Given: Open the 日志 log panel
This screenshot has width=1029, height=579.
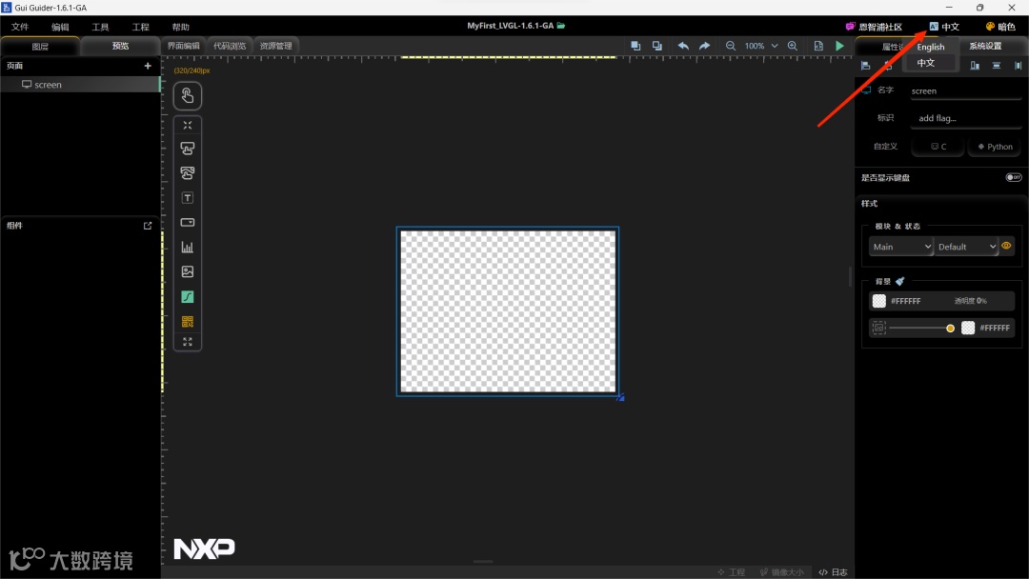Looking at the screenshot, I should [x=833, y=571].
